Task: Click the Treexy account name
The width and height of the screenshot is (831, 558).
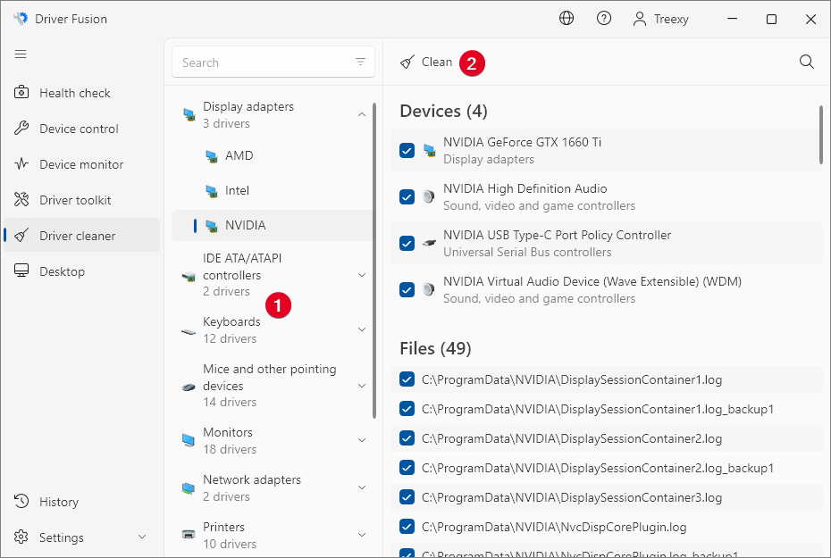Action: pyautogui.click(x=671, y=19)
